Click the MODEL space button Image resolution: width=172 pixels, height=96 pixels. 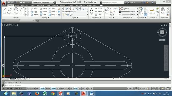[x=129, y=89]
